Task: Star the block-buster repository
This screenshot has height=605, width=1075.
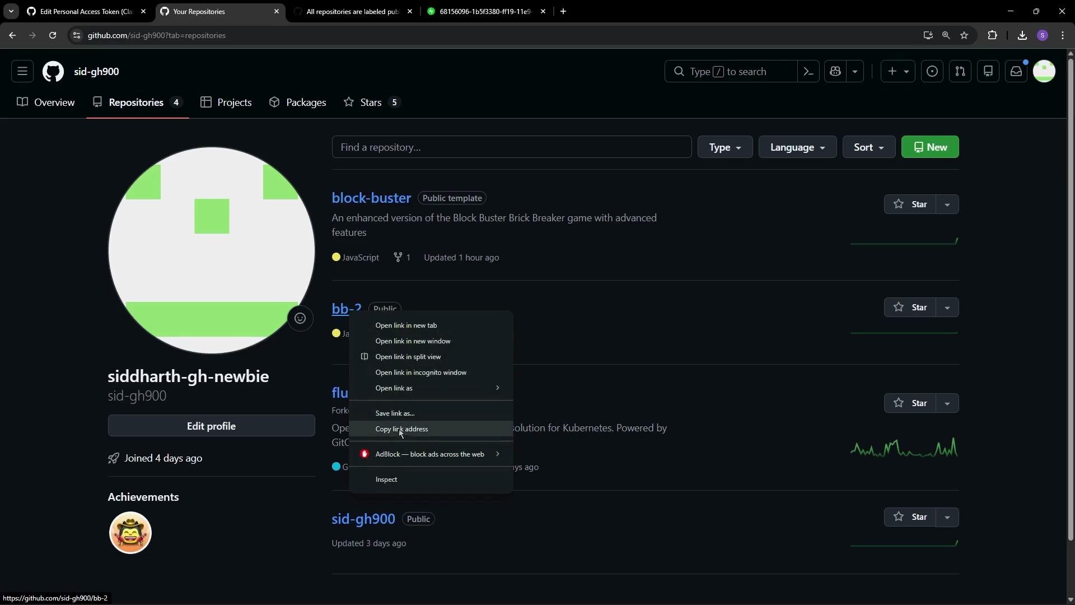Action: 910,204
